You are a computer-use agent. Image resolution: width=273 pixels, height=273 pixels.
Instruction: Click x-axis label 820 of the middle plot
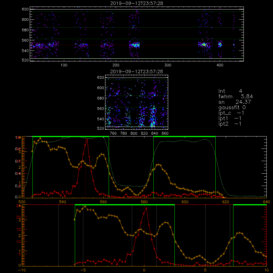[x=144, y=133]
